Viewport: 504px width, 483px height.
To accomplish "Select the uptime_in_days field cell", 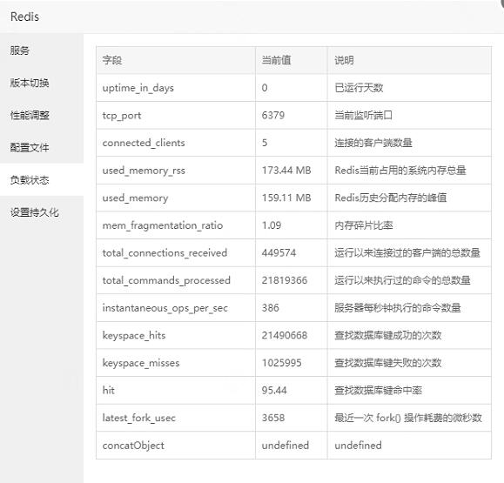I will [x=176, y=88].
